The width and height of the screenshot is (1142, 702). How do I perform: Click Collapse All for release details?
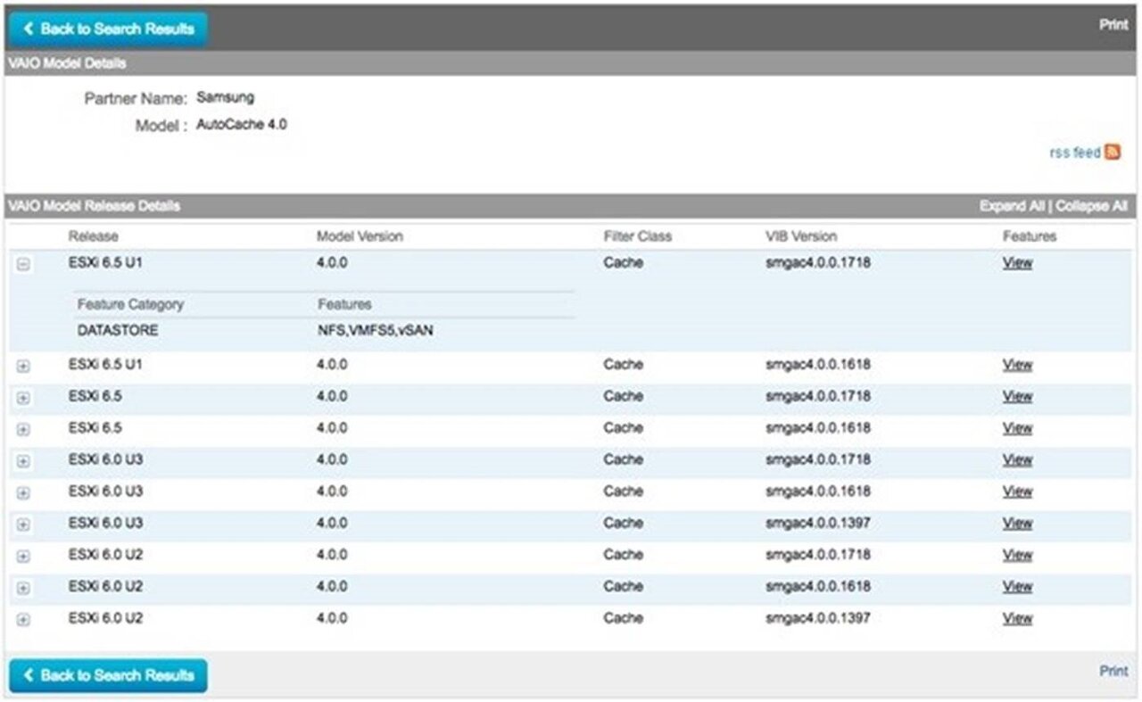pyautogui.click(x=1091, y=206)
